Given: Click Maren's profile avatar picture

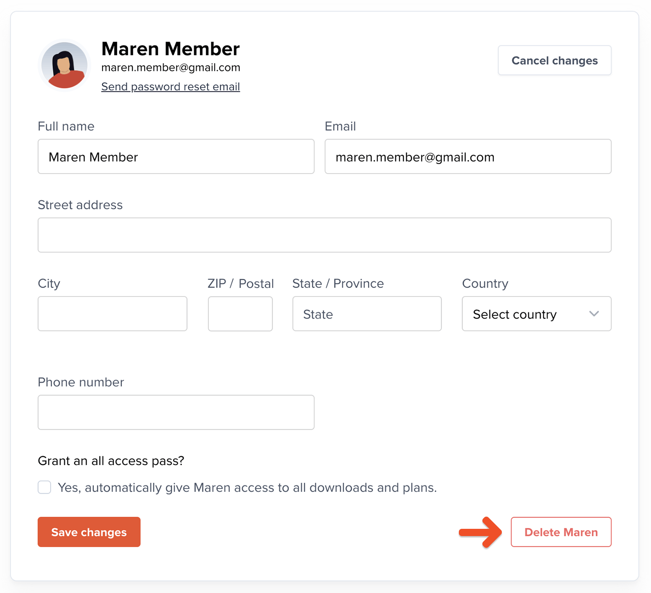Looking at the screenshot, I should point(65,65).
